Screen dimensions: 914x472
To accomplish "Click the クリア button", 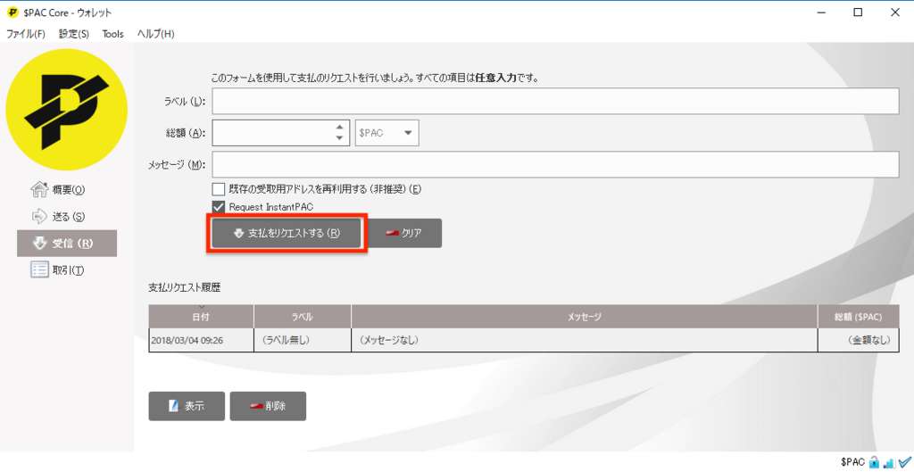I will (x=404, y=233).
